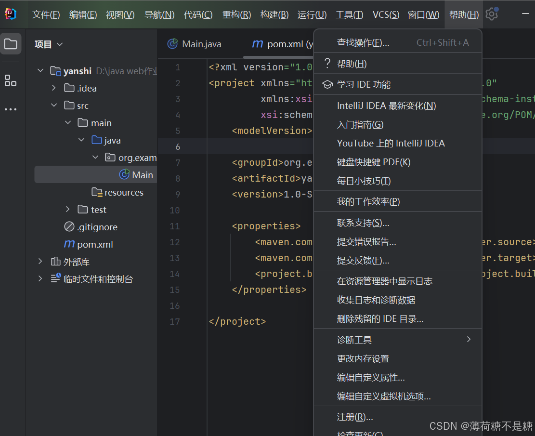
Task: Open the 编辑(E) menu
Action: pyautogui.click(x=83, y=14)
